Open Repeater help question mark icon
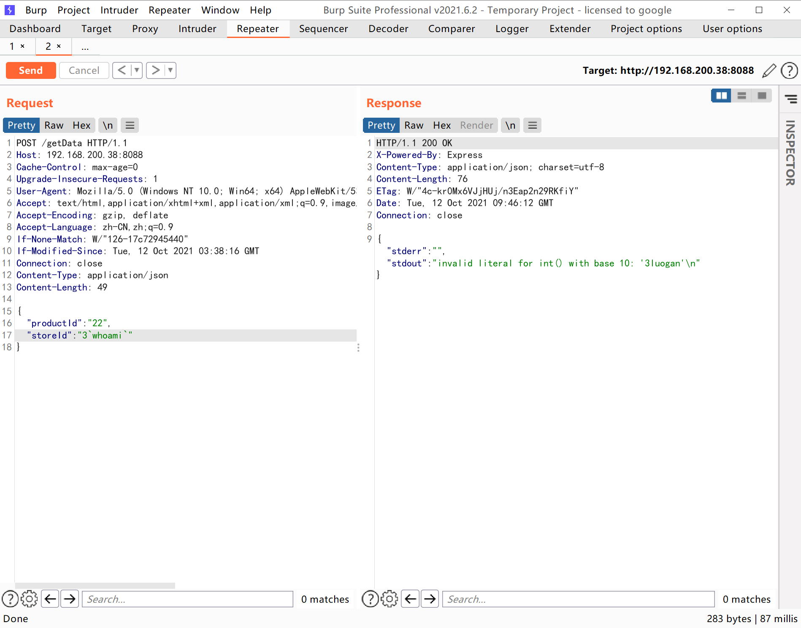The height and width of the screenshot is (628, 801). pyautogui.click(x=789, y=70)
